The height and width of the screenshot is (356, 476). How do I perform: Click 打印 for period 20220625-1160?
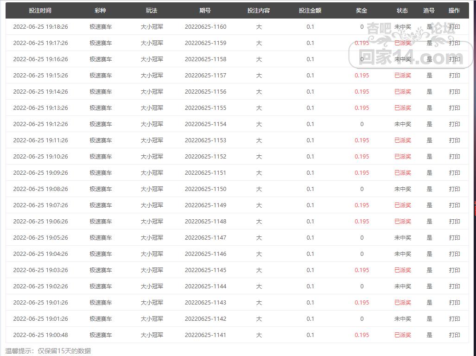[454, 27]
